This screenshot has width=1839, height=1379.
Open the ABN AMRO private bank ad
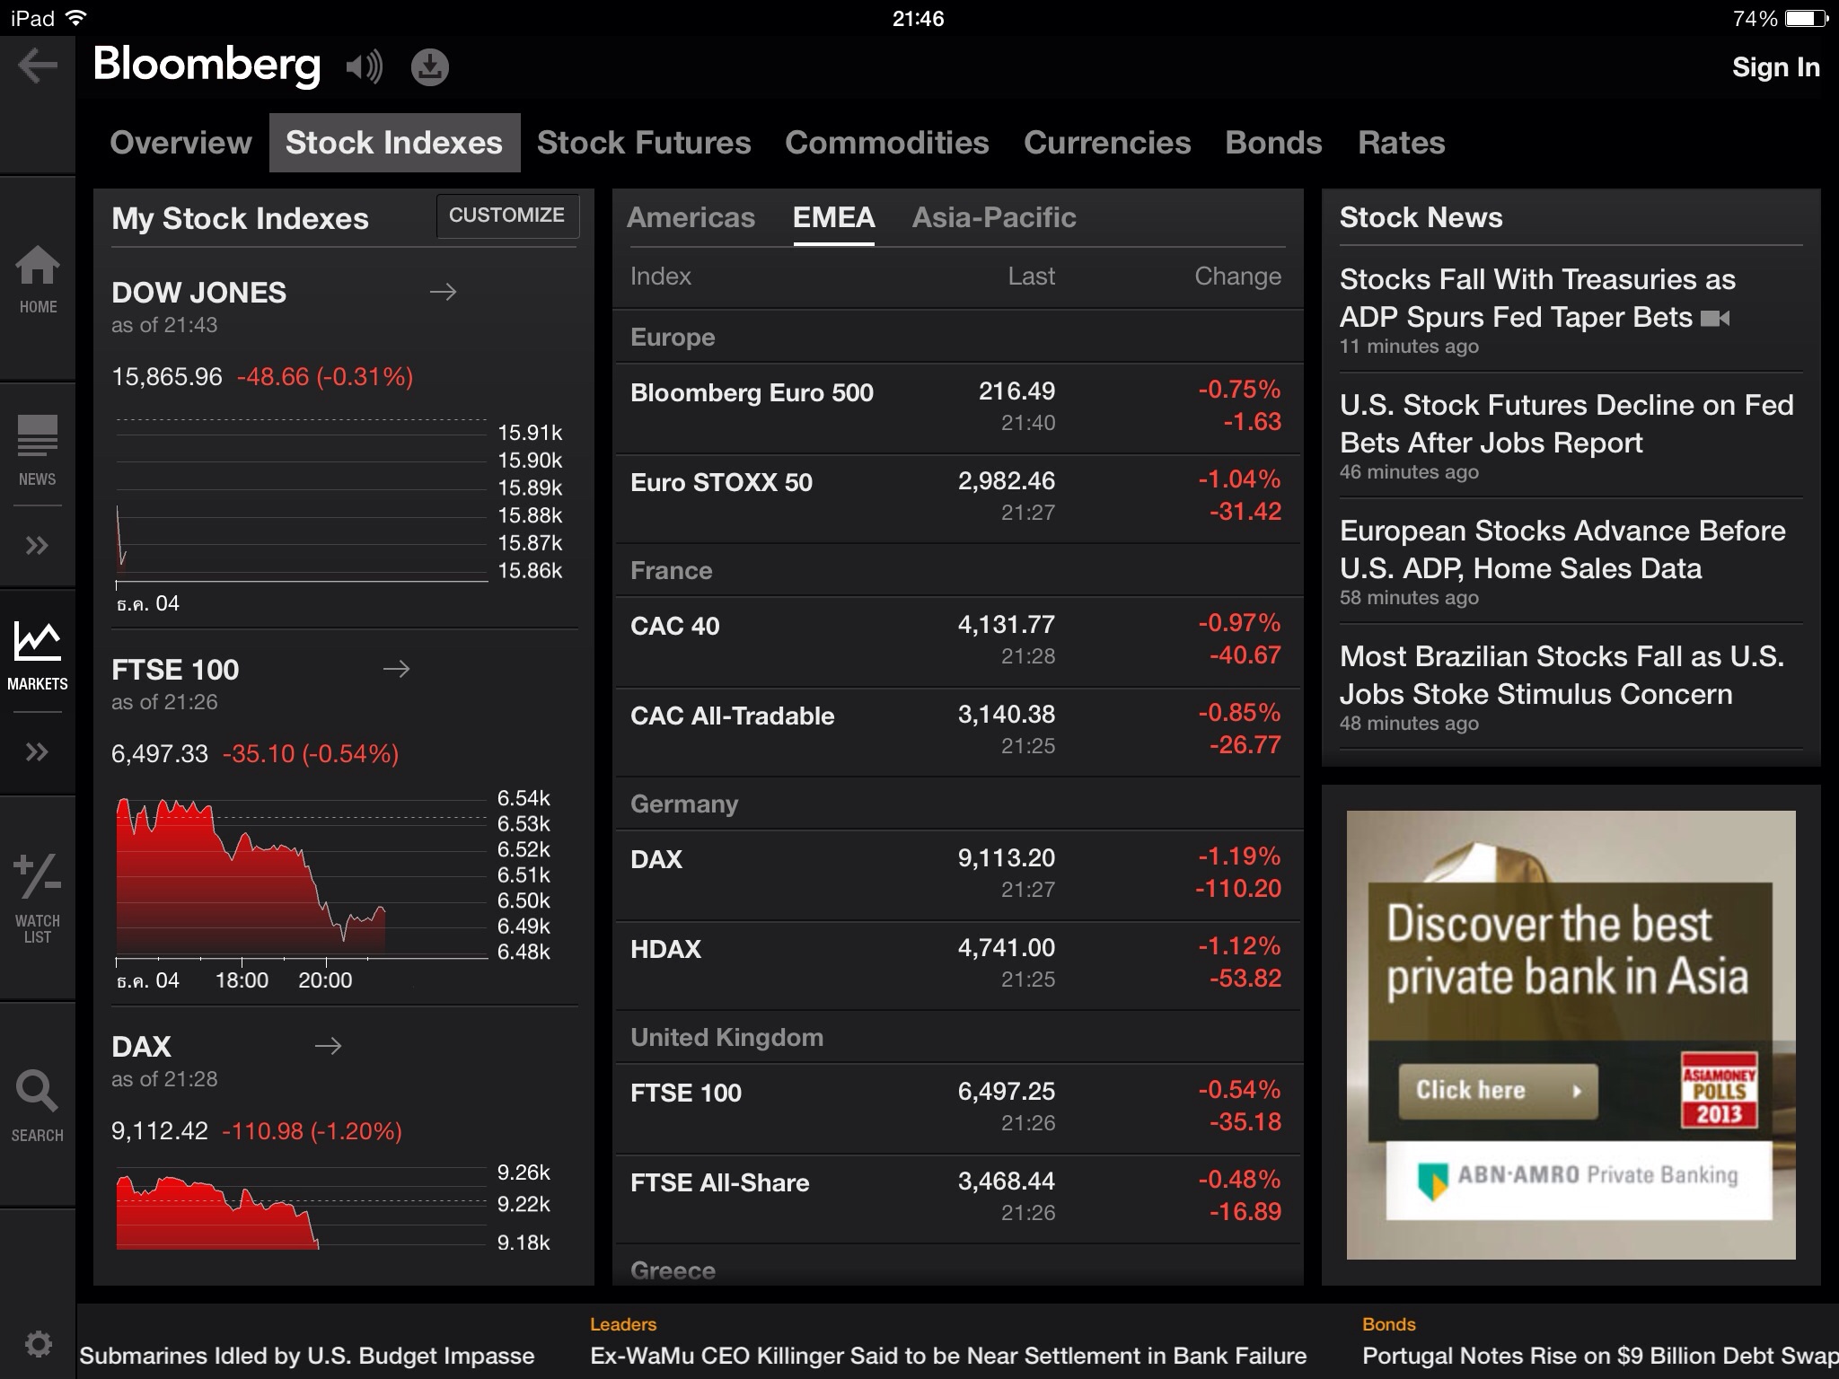[1571, 1034]
